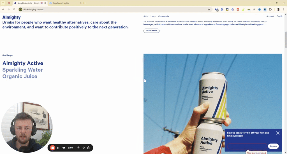This screenshot has width=287, height=154.
Task: Close the PageSpeed Insights tab
Action: [81, 3]
